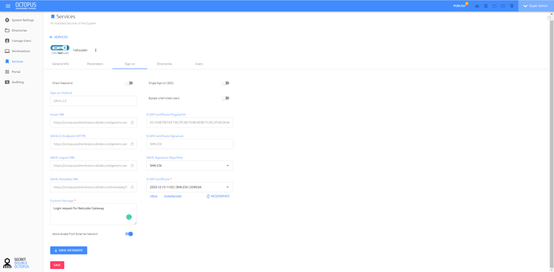
Task: Click the cloud icon in top bar
Action: [477, 6]
